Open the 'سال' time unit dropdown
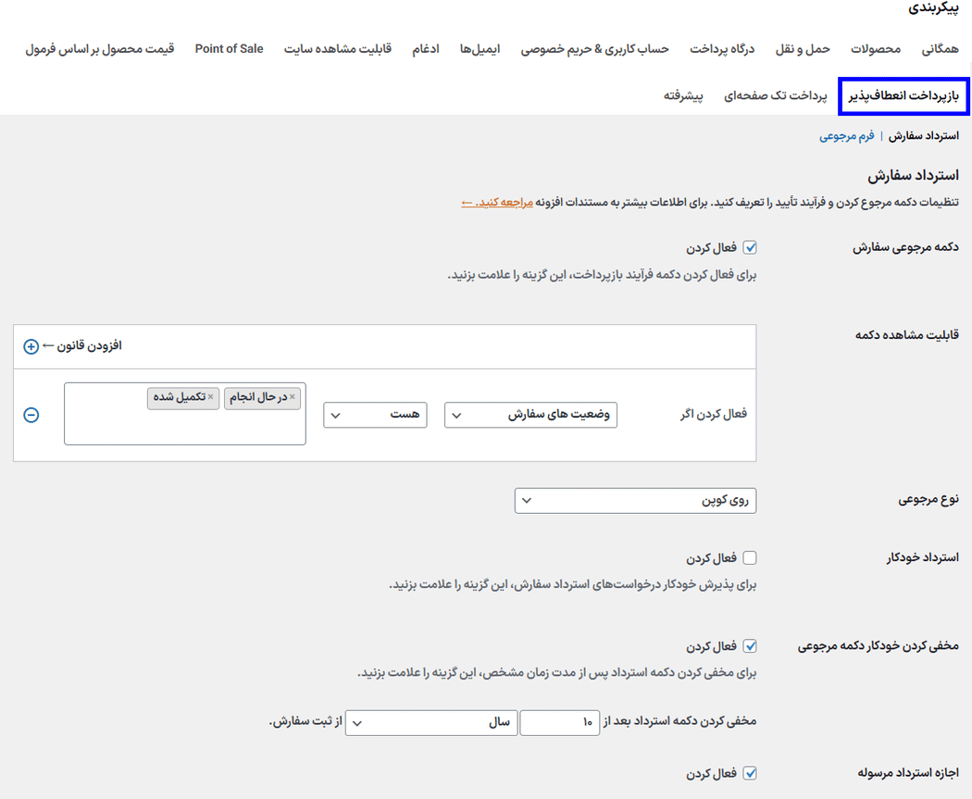This screenshot has width=972, height=799. (431, 723)
